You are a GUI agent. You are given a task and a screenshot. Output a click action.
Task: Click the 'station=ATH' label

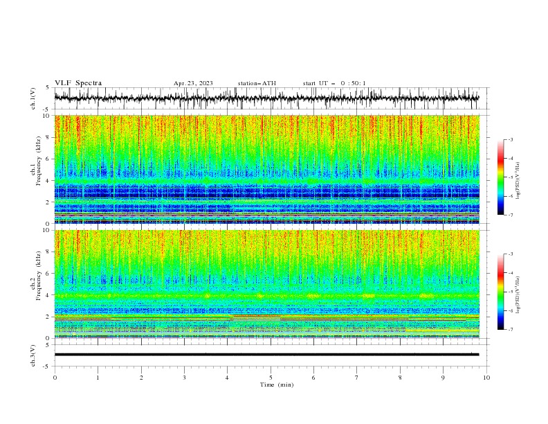pos(257,83)
